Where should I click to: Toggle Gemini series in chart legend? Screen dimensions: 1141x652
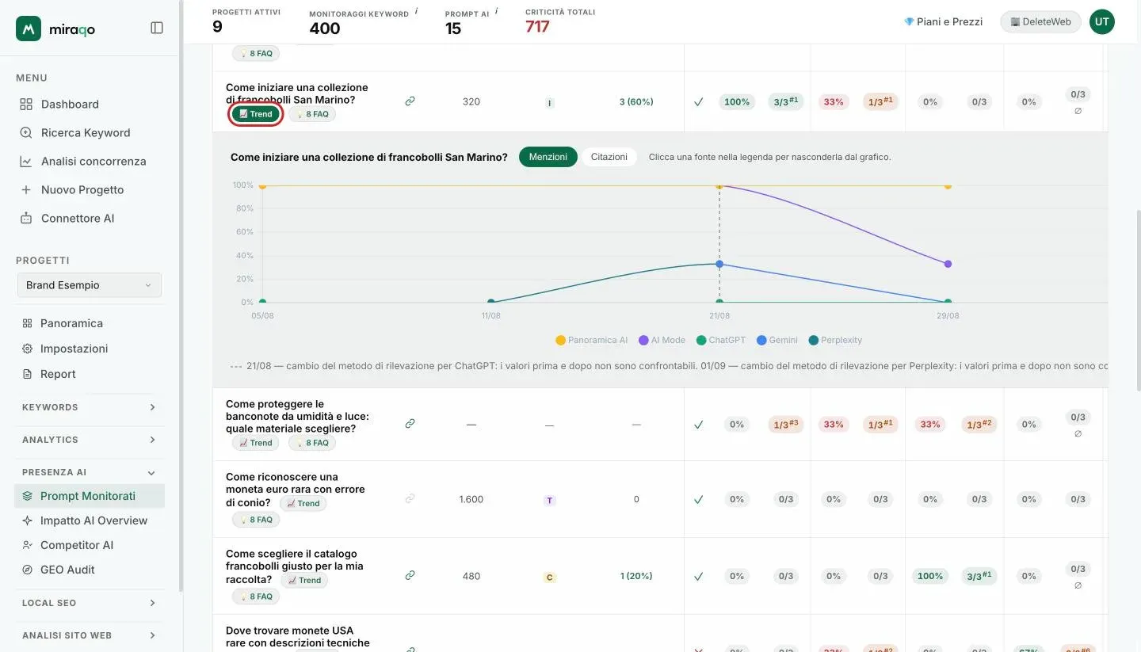pos(777,340)
